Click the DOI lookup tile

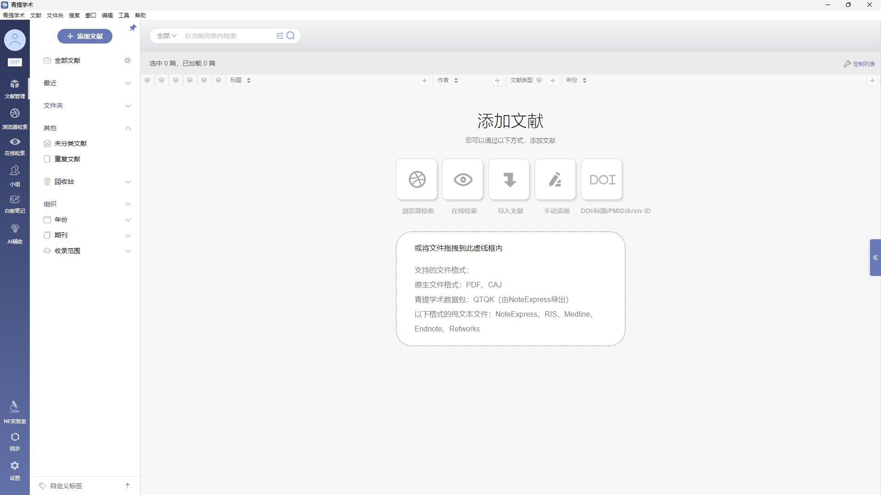602,180
